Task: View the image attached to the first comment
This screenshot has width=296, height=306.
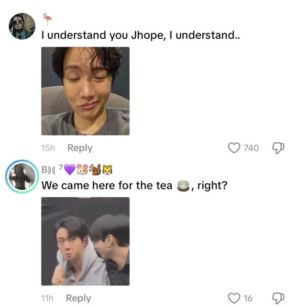Action: (x=85, y=91)
